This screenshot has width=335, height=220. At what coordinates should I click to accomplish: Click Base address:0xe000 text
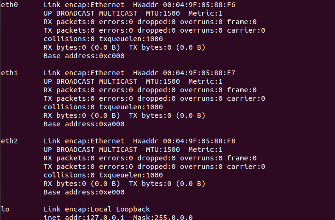84,192
